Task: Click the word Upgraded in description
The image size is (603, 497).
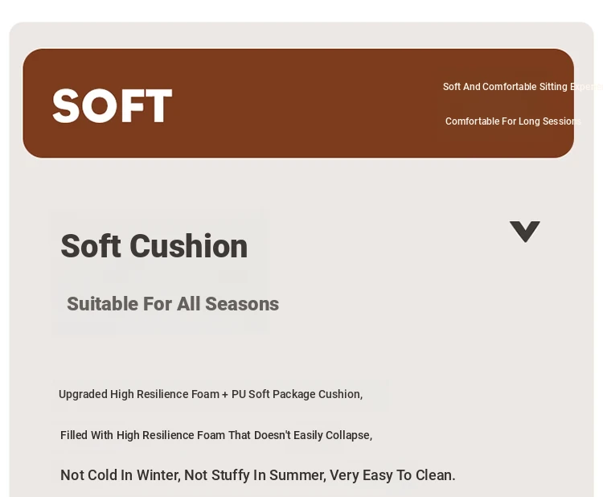Action: pyautogui.click(x=83, y=394)
